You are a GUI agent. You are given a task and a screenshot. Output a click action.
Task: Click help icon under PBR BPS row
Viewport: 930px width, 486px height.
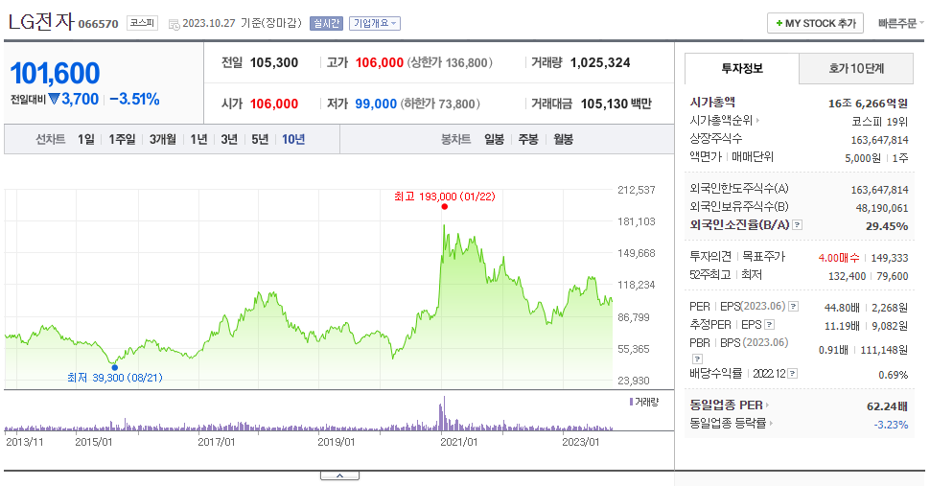pos(698,359)
